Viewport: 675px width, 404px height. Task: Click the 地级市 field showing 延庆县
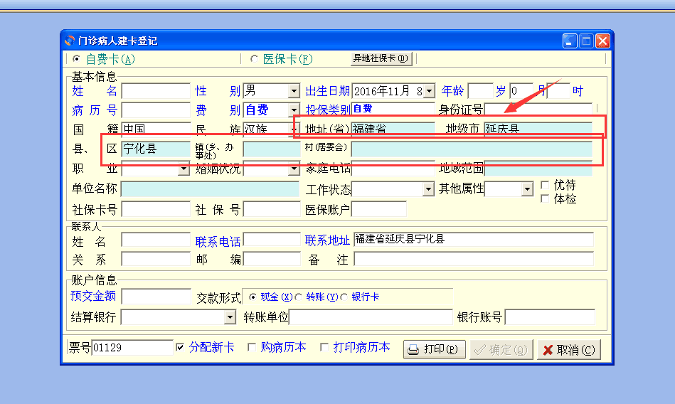point(538,129)
